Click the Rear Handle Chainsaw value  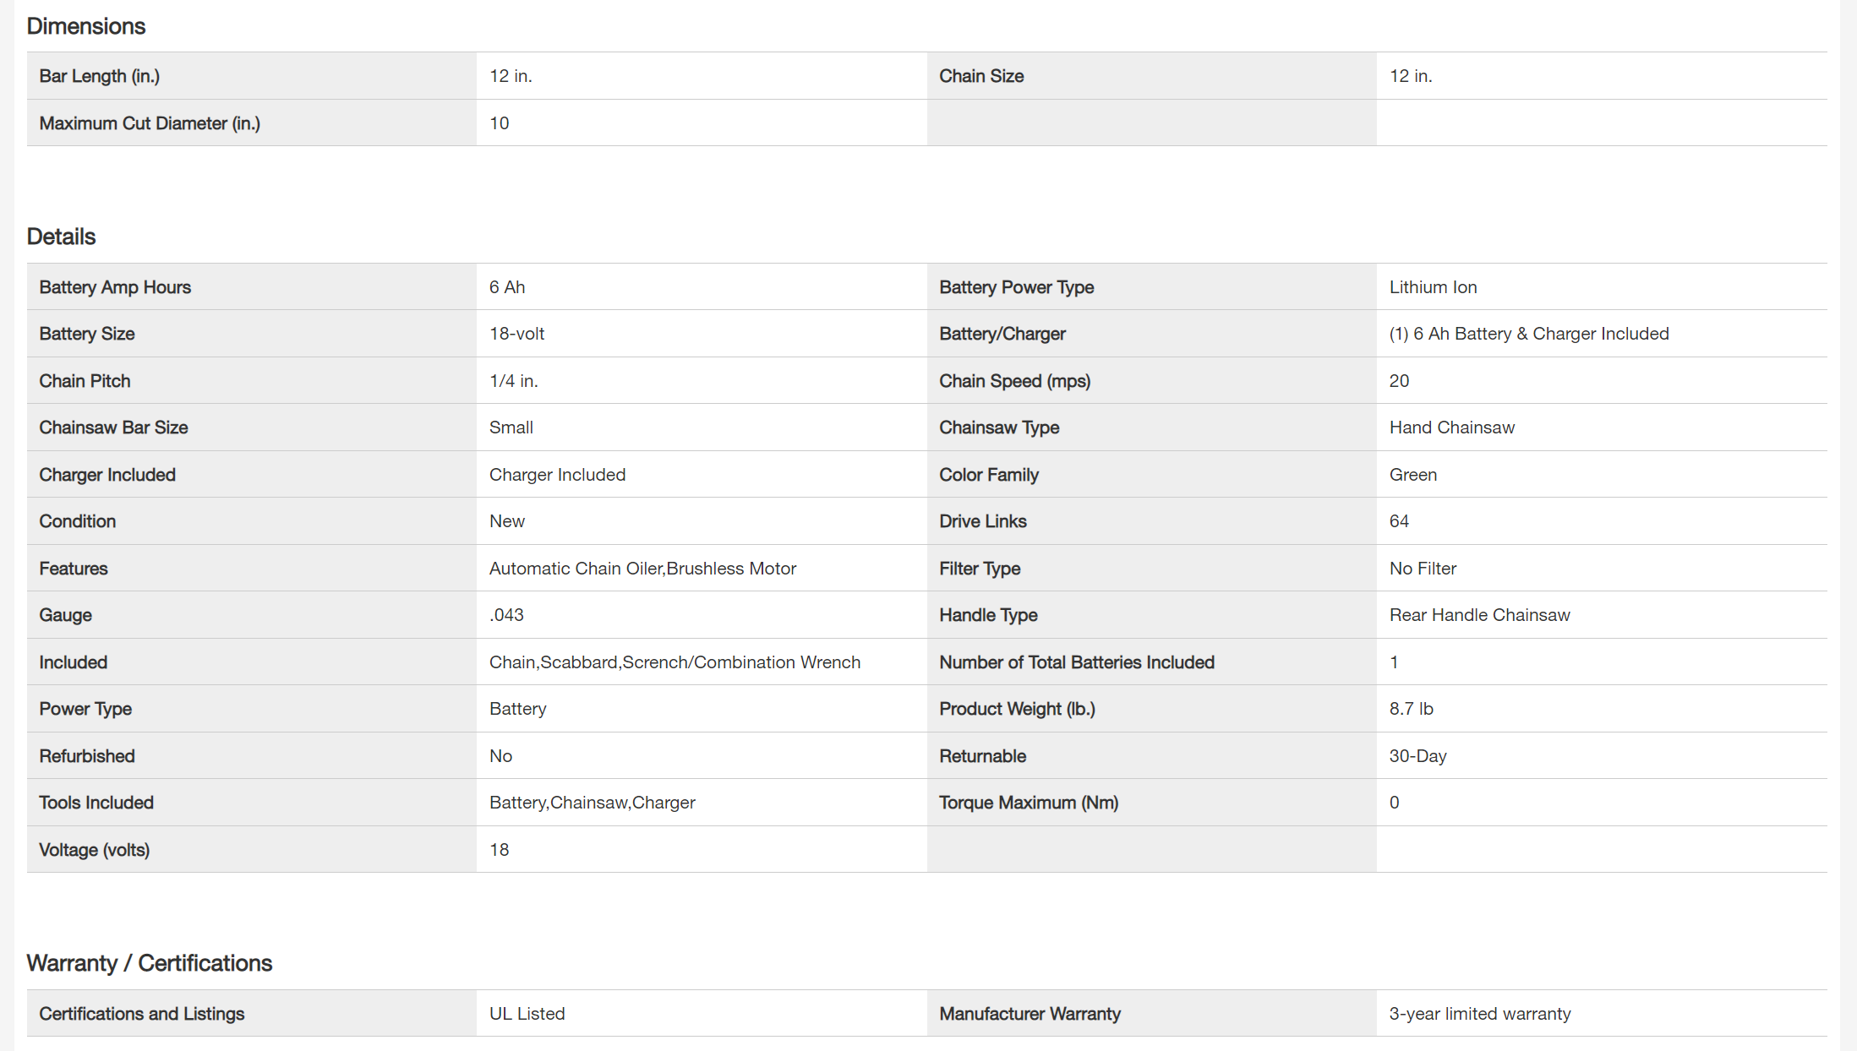pos(1479,615)
